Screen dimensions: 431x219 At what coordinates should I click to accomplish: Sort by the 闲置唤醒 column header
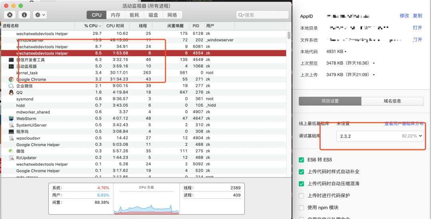[171, 26]
